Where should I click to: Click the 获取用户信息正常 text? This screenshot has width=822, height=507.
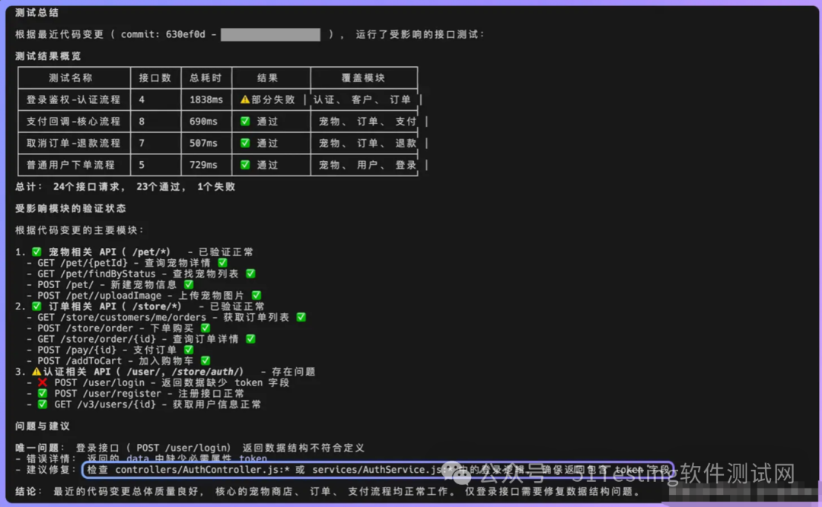click(x=217, y=404)
